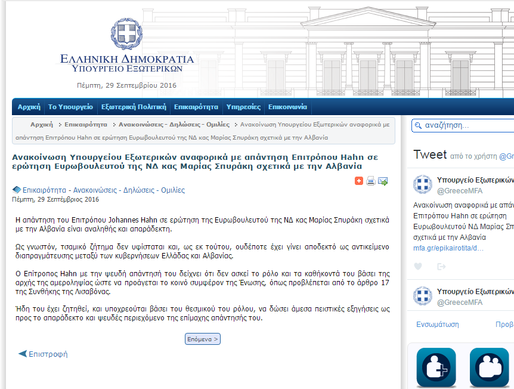Click the blue back arrow beside Επιστροφή

pyautogui.click(x=23, y=354)
